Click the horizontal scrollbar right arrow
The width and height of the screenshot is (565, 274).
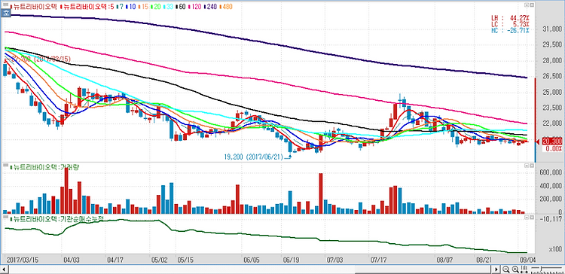(x=496, y=269)
